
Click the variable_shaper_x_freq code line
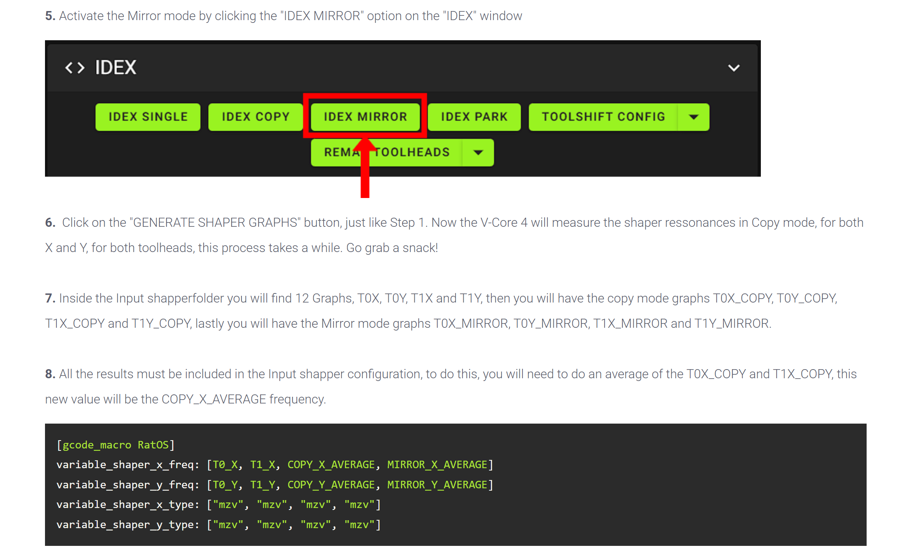click(274, 465)
